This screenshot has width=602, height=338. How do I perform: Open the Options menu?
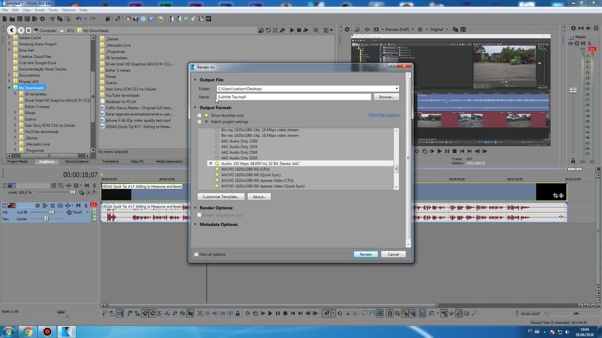point(68,10)
